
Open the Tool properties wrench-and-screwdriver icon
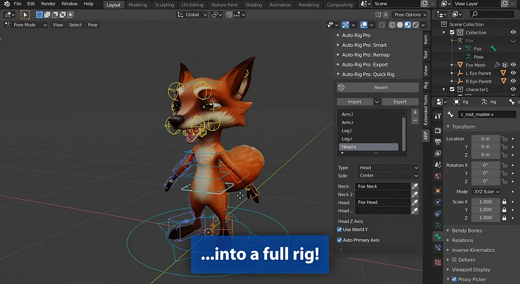coord(438,116)
